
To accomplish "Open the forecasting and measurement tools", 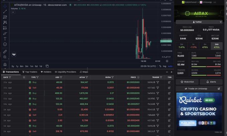I will pos(5,28).
